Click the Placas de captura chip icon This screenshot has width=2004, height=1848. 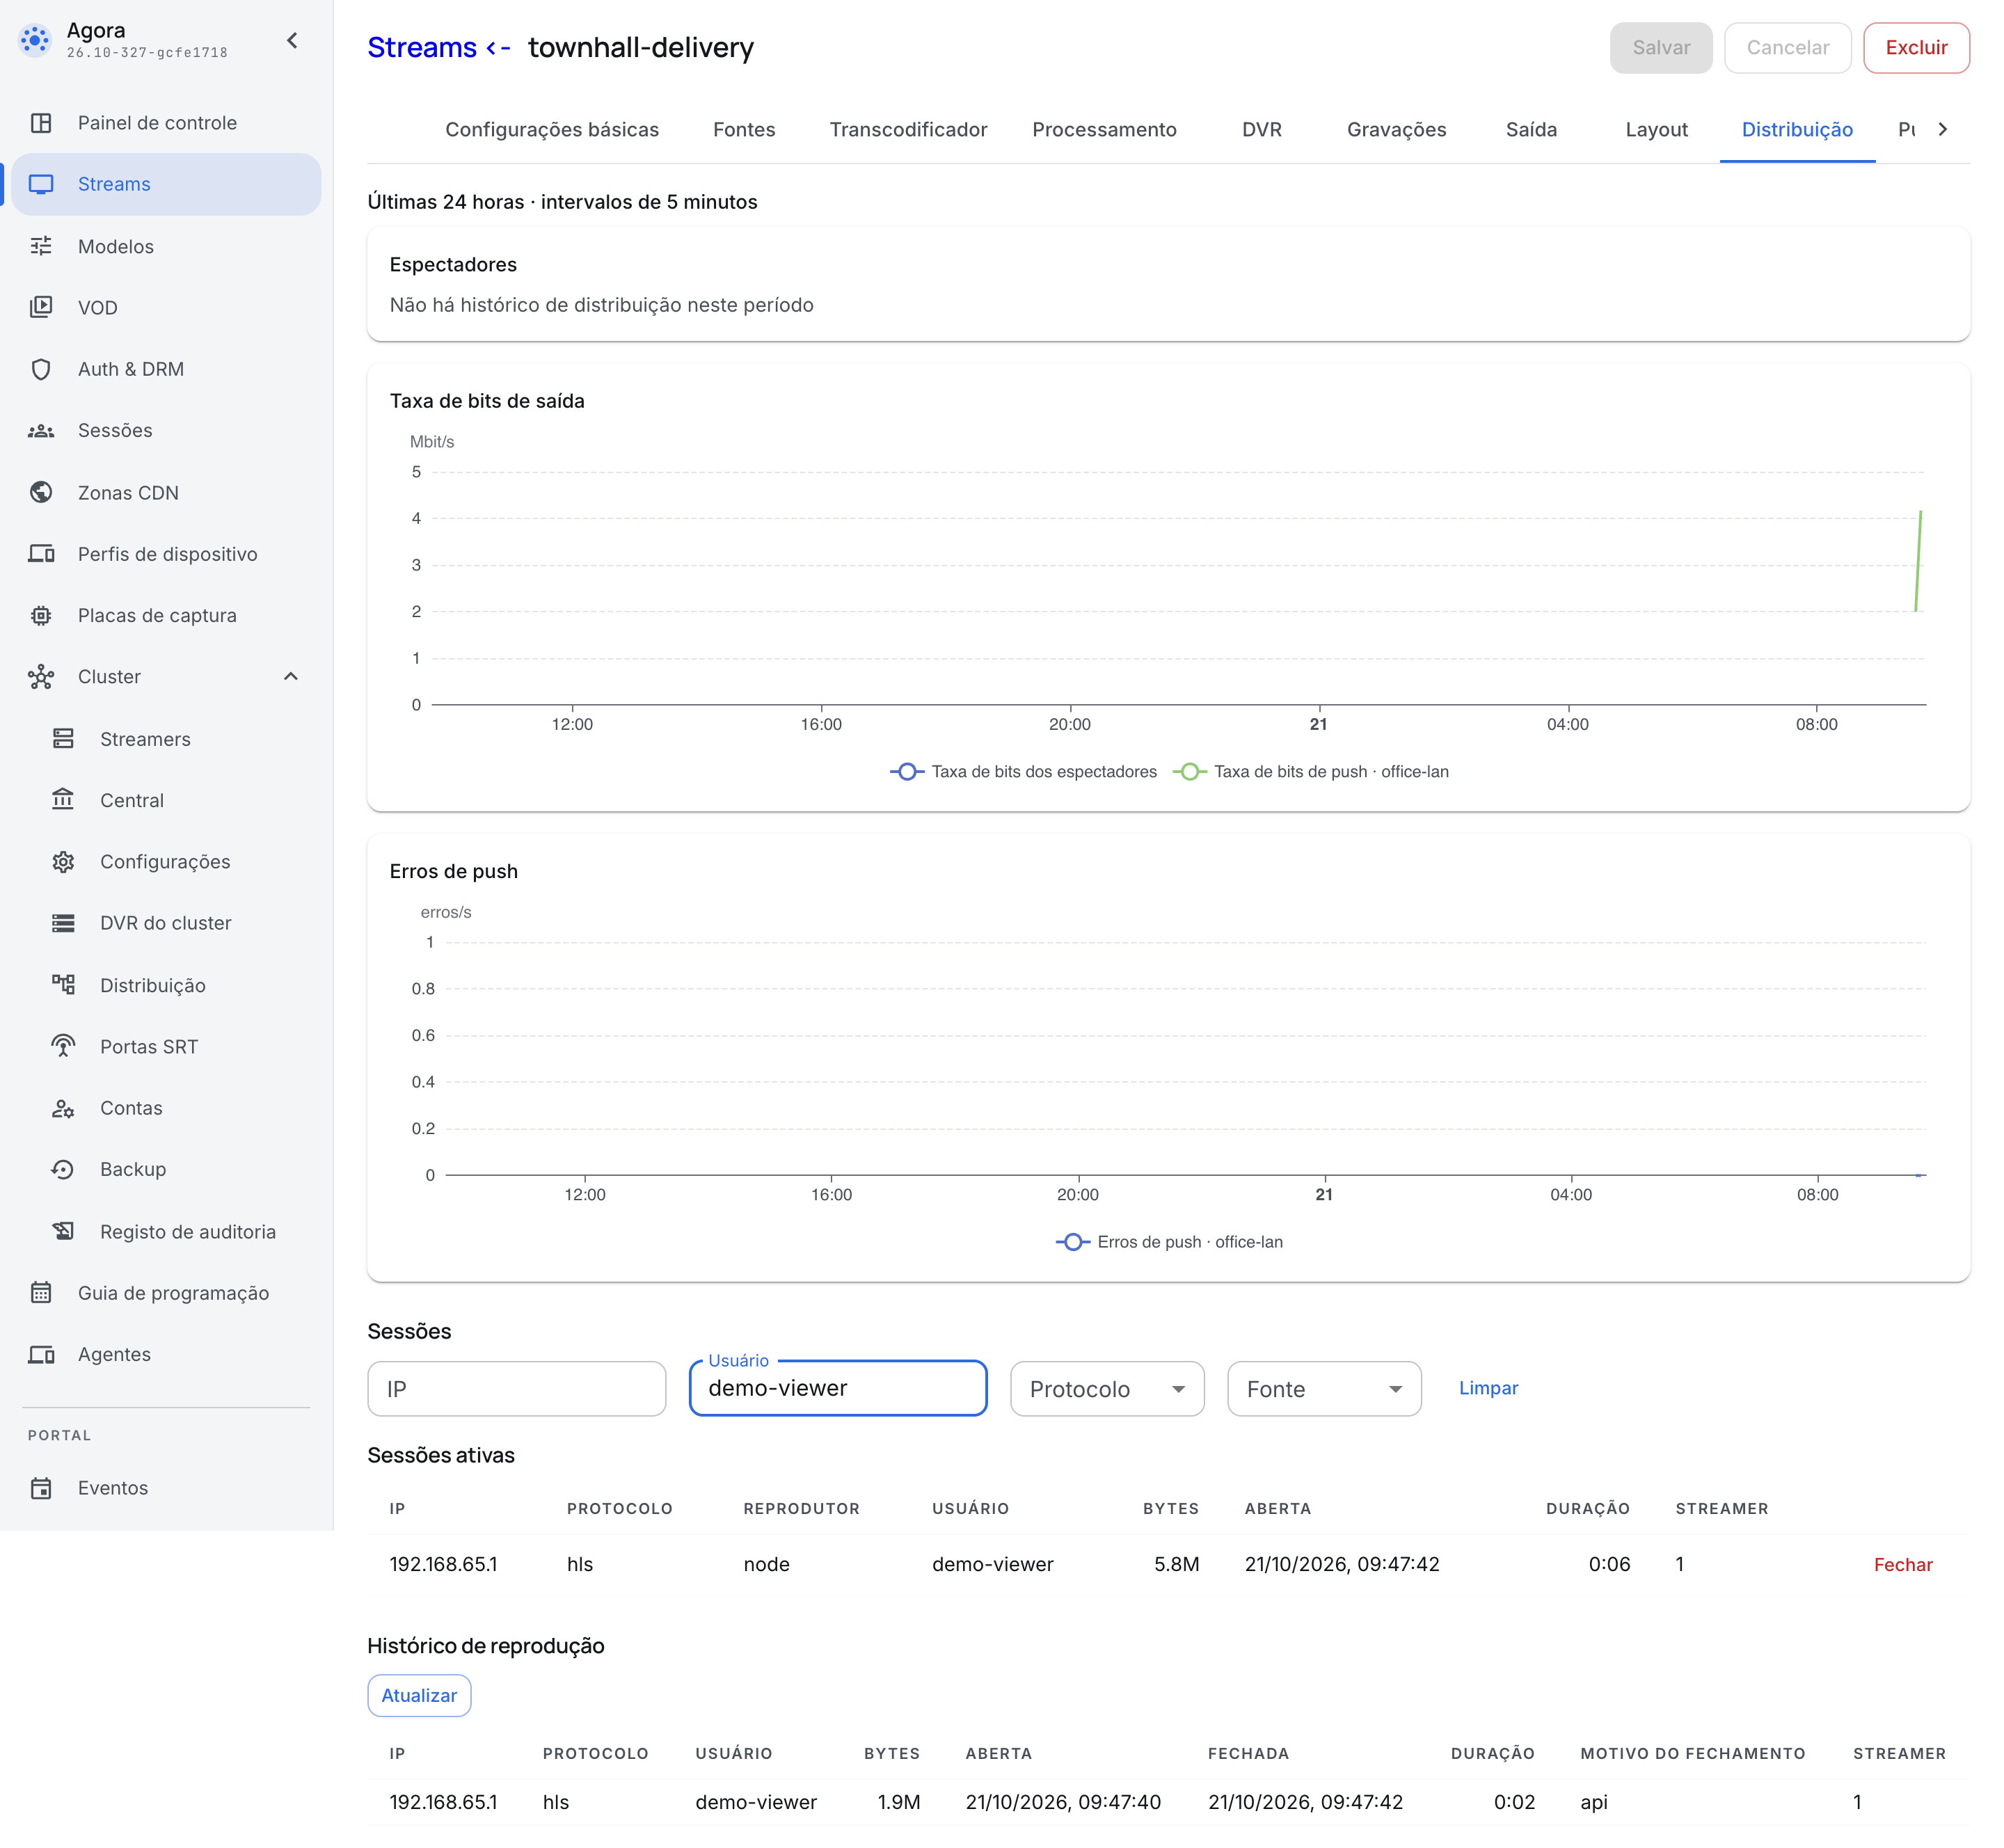coord(41,615)
